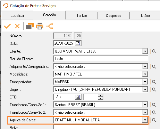Expand the Origem dropdown showing Qingdao
The width and height of the screenshot is (160, 129).
[x=145, y=90]
